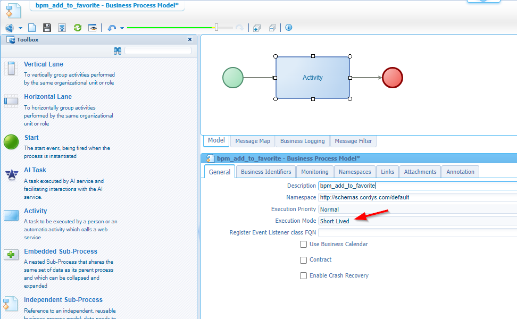Click the binoculars search icon in Toolbox
517x319 pixels.
118,51
